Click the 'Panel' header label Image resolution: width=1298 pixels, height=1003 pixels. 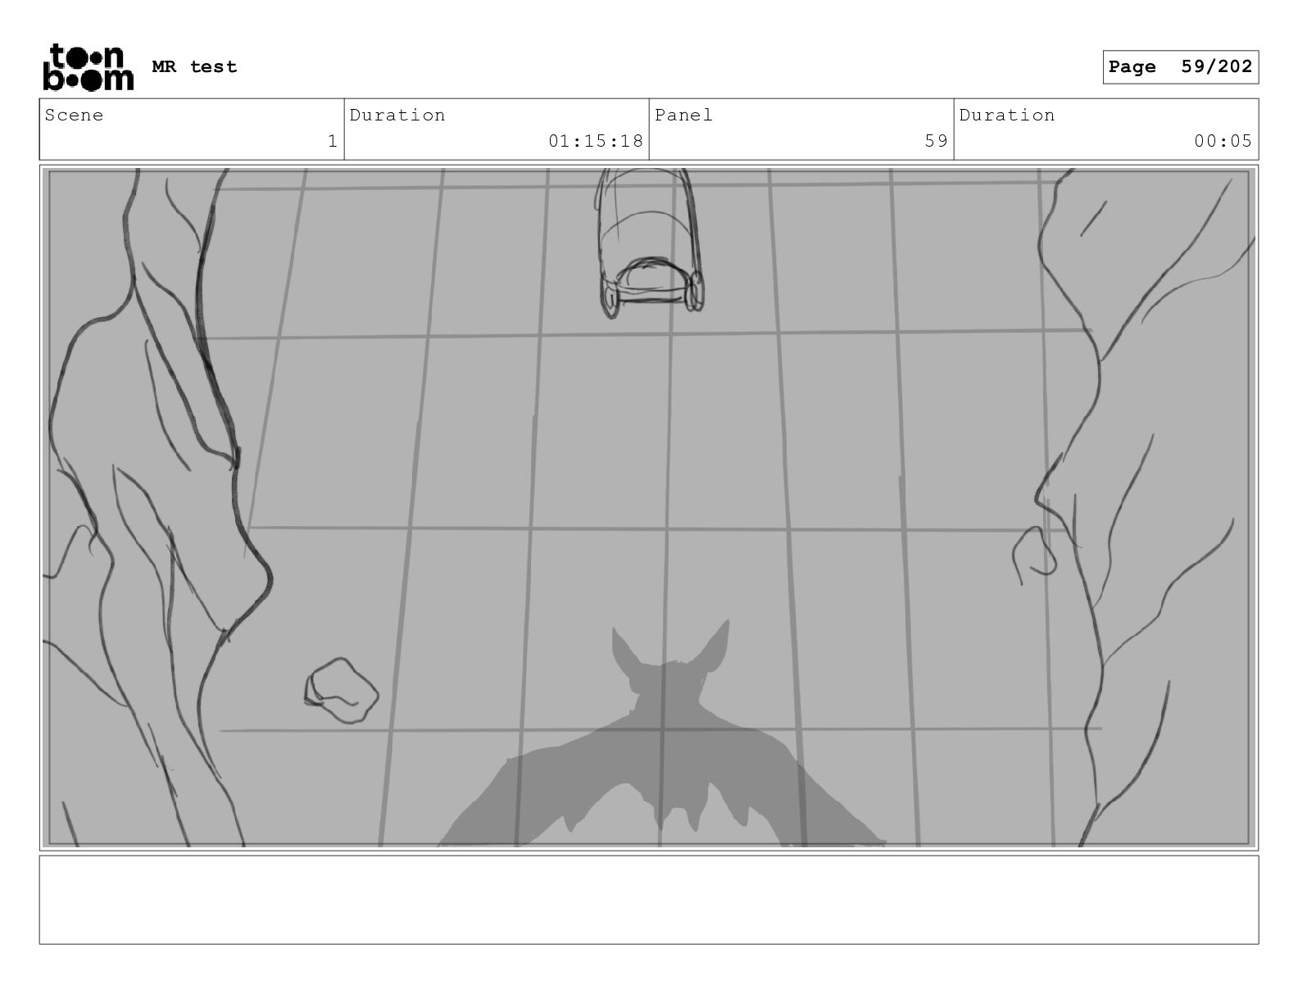tap(683, 116)
